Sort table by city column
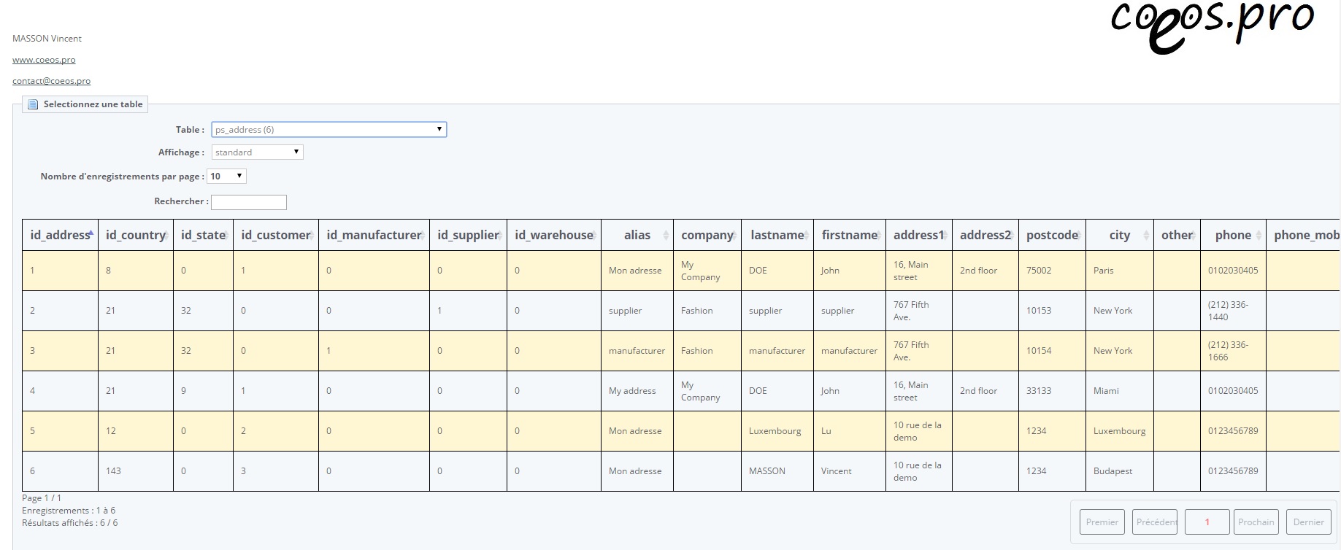The height and width of the screenshot is (550, 1341). pos(1119,235)
